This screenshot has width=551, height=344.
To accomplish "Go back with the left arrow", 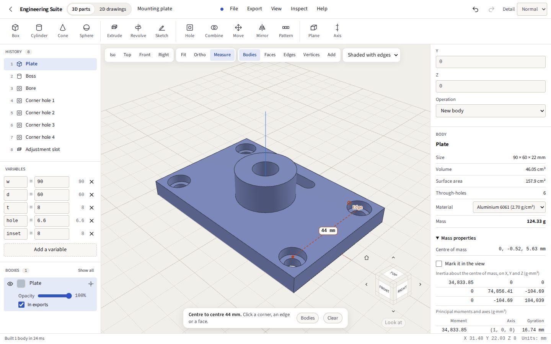I will click(11, 9).
